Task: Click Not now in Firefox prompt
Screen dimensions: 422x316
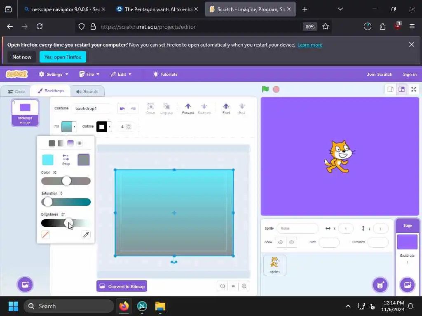Action: [x=22, y=57]
